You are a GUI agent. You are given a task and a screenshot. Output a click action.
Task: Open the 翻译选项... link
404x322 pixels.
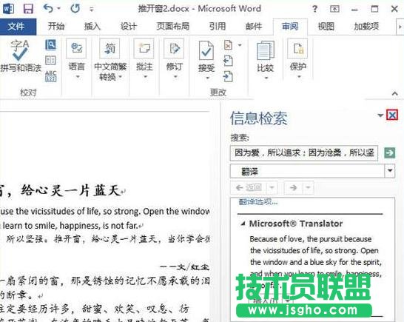tap(258, 201)
